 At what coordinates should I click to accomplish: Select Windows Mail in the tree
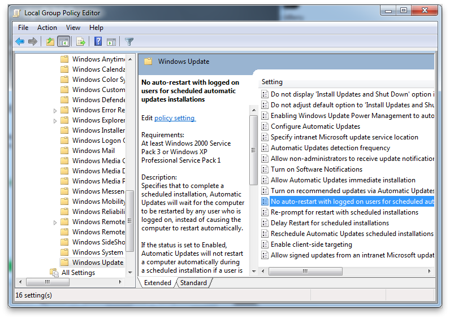click(93, 151)
